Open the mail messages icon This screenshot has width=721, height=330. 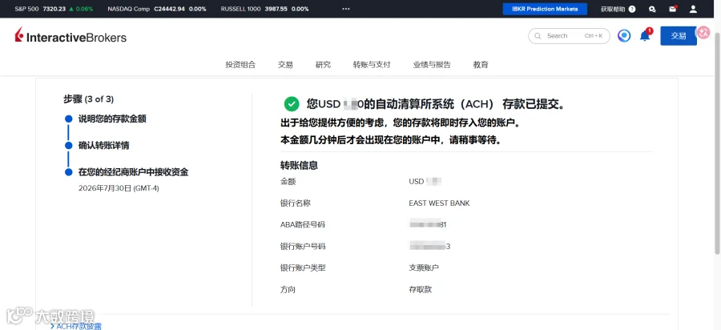click(x=673, y=9)
